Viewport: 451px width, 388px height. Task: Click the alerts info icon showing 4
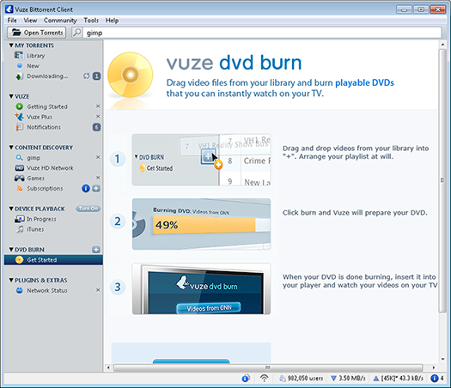coord(435,379)
